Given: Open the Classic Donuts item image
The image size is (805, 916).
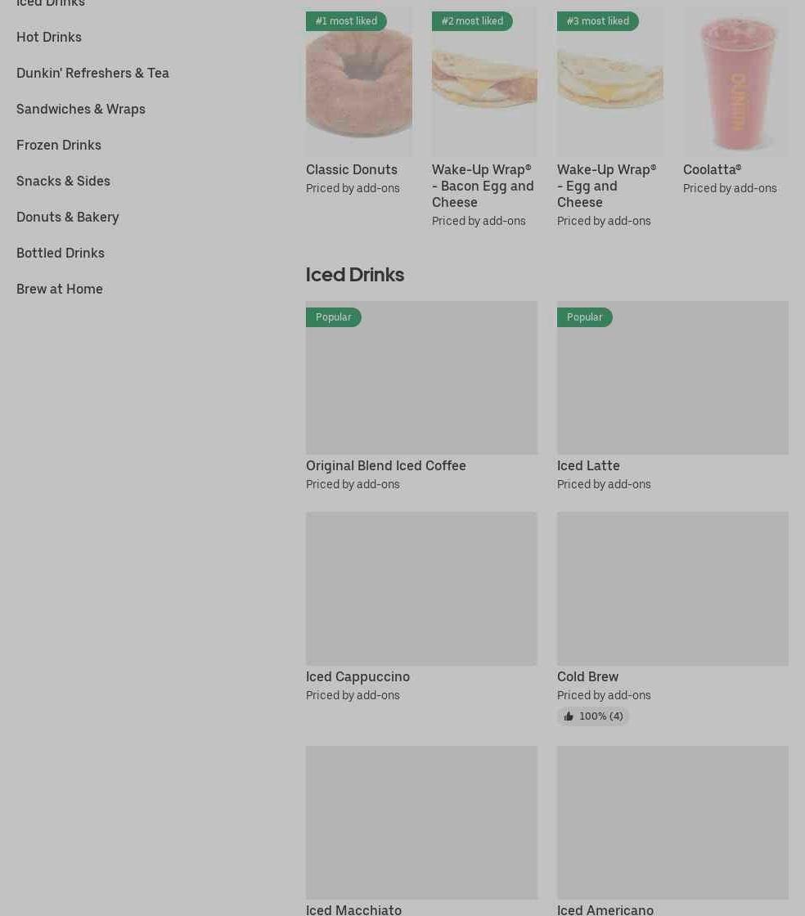Looking at the screenshot, I should [x=358, y=82].
